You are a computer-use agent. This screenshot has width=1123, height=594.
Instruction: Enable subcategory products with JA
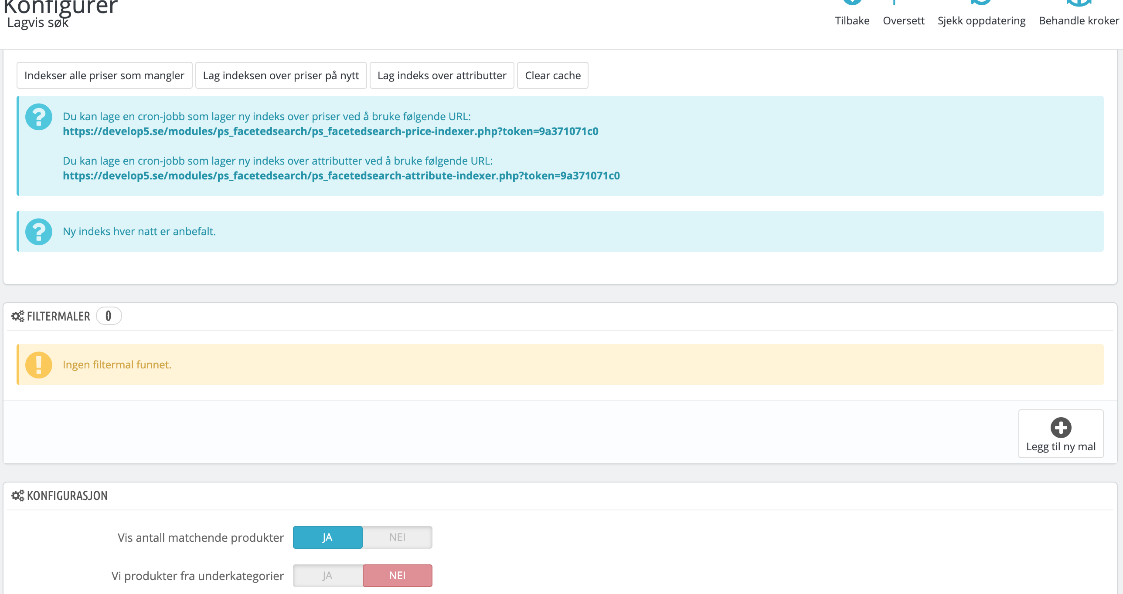327,575
